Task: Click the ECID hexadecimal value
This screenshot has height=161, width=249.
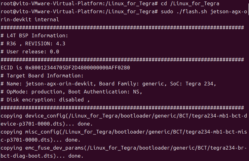Action: click(x=77, y=68)
